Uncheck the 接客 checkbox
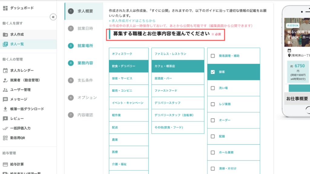 coord(213,72)
